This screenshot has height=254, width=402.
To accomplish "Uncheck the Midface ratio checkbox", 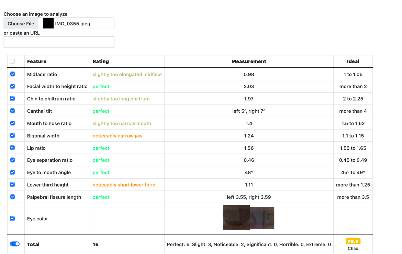I will click(x=12, y=74).
